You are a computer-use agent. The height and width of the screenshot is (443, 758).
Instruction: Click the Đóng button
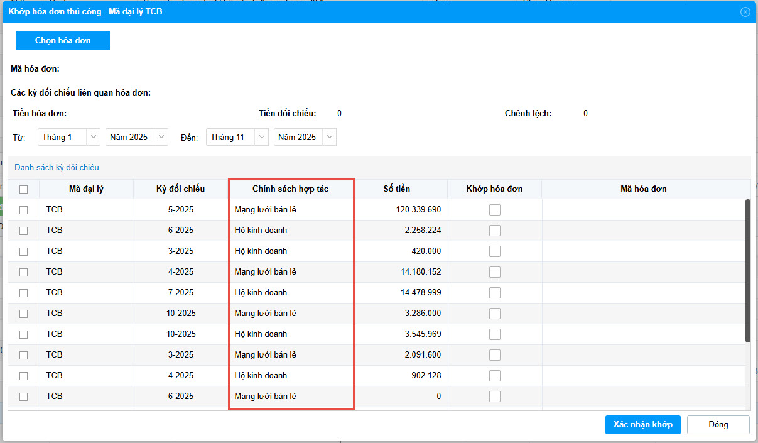tap(718, 425)
